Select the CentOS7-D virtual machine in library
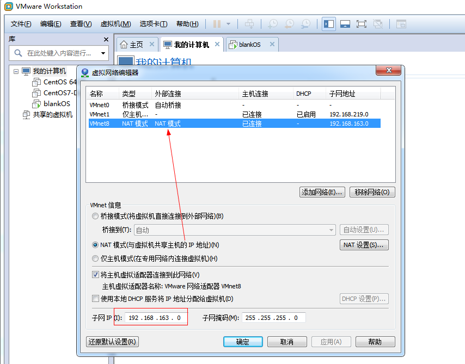 click(54, 93)
